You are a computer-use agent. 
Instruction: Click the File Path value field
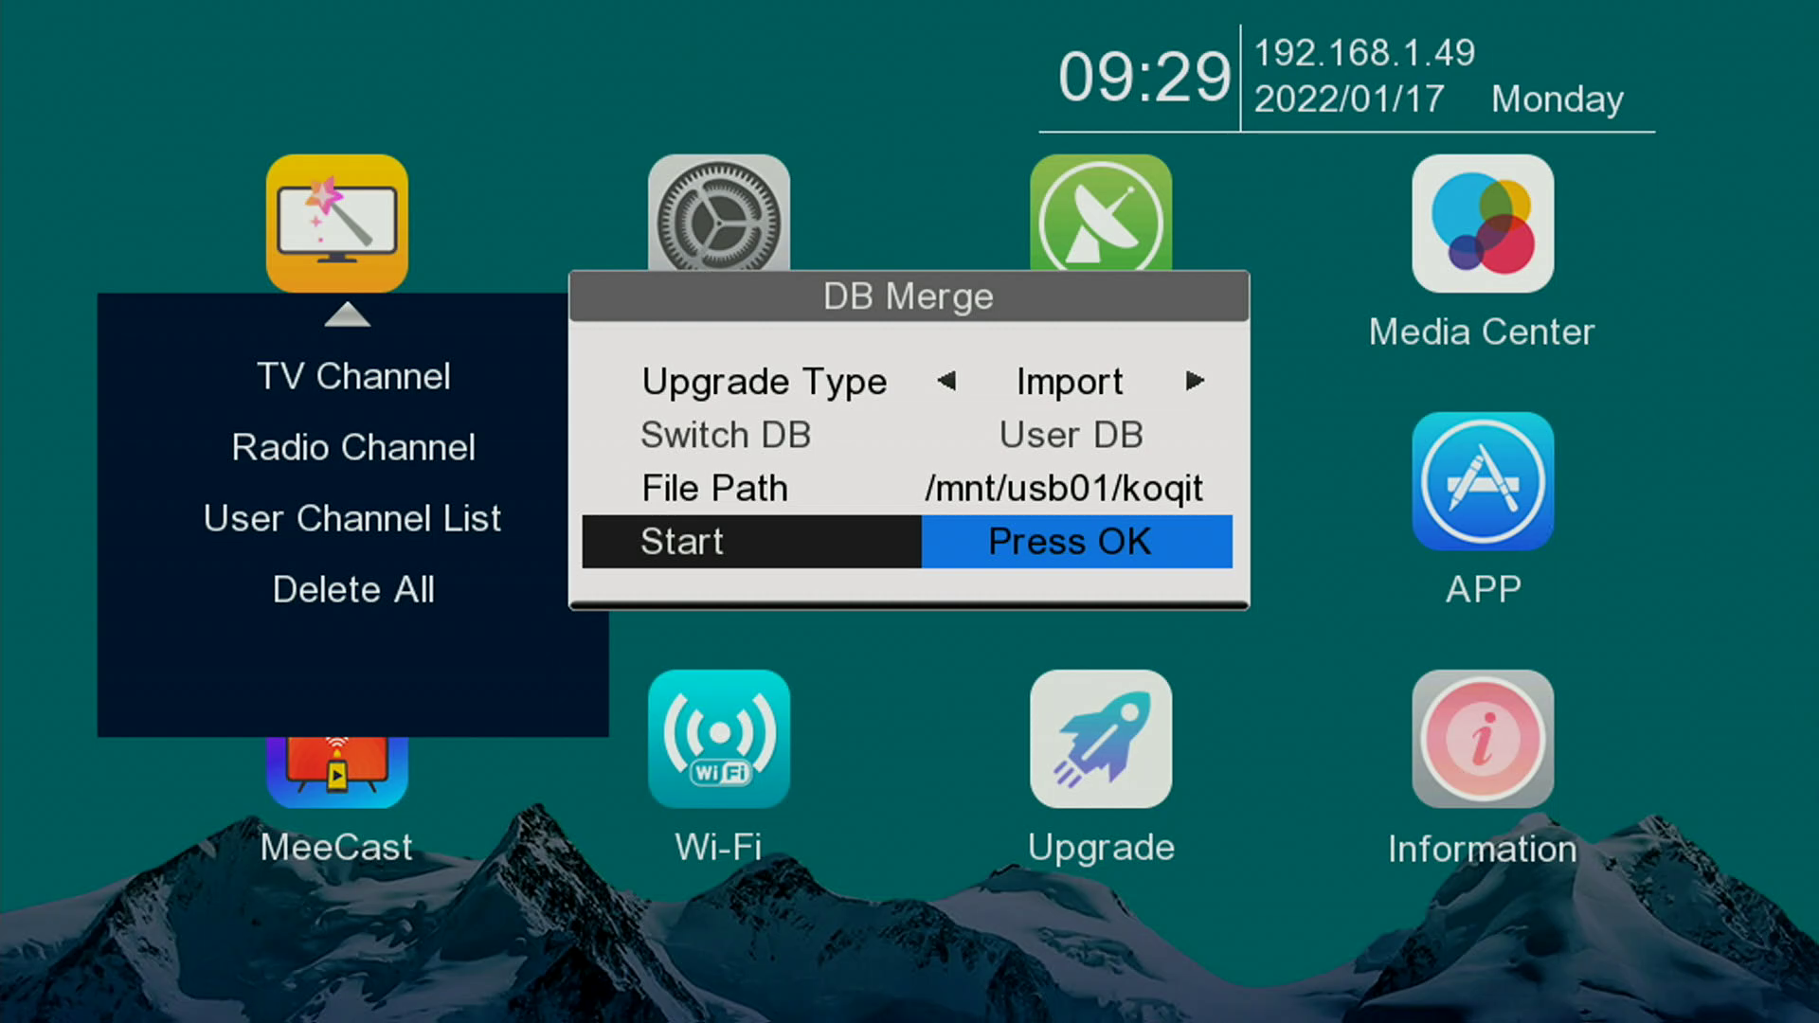coord(1063,489)
